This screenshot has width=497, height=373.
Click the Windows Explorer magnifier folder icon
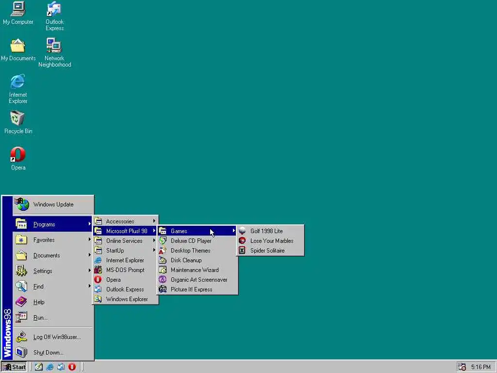click(x=98, y=299)
